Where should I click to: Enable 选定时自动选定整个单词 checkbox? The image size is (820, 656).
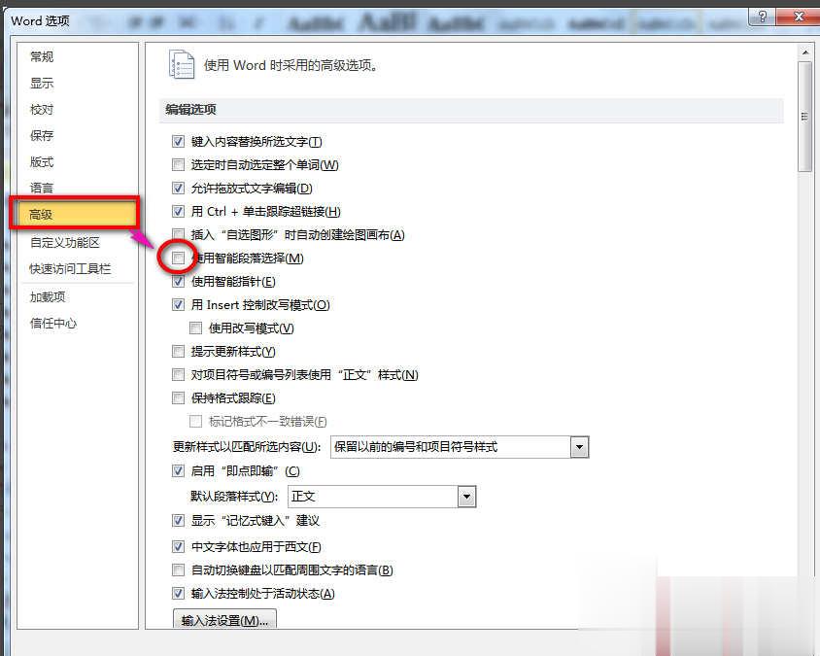tap(179, 165)
